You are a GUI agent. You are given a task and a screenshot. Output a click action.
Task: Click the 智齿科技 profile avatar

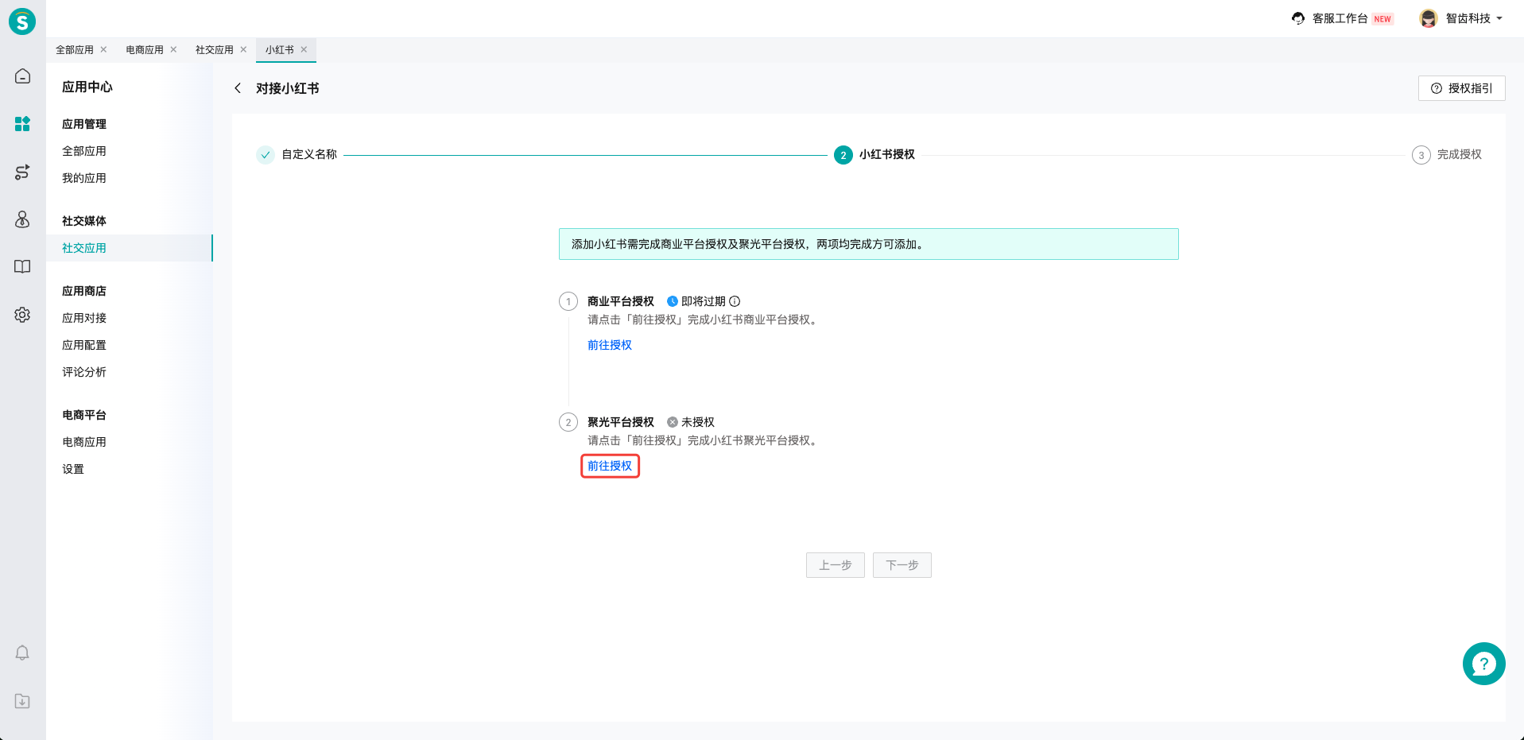(x=1429, y=18)
